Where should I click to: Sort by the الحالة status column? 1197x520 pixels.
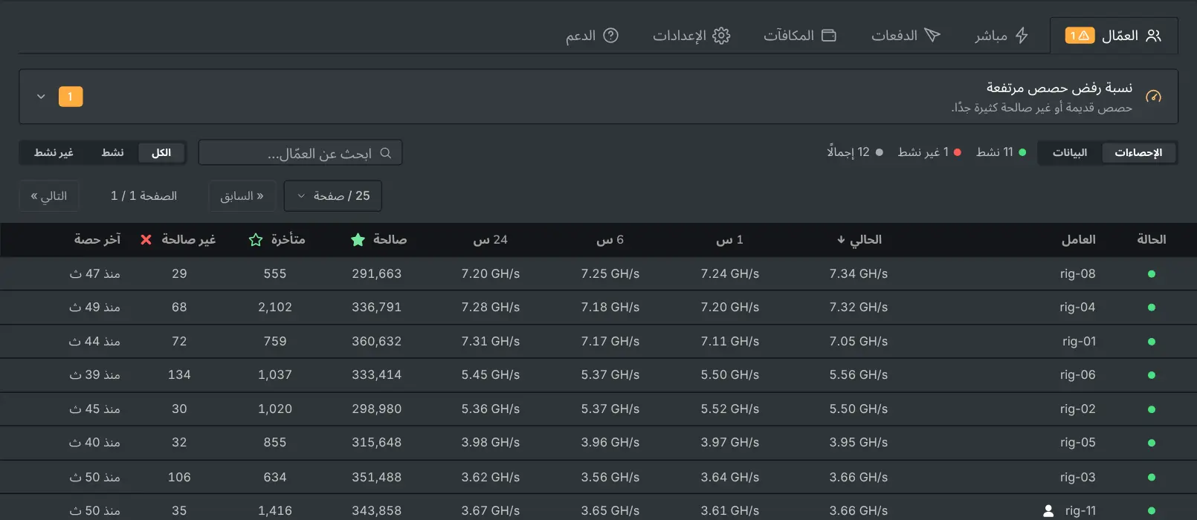pyautogui.click(x=1152, y=240)
